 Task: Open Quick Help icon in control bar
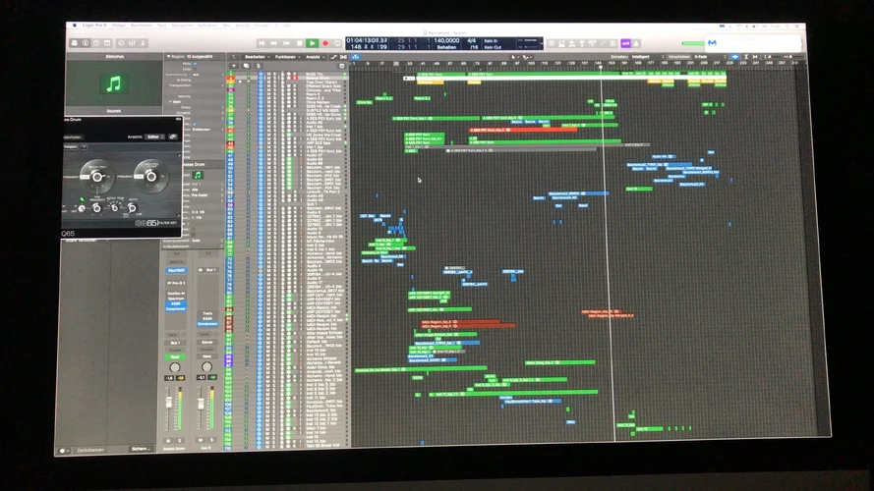click(96, 43)
